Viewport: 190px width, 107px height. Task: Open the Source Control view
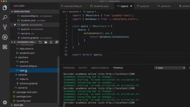[x=5, y=27]
